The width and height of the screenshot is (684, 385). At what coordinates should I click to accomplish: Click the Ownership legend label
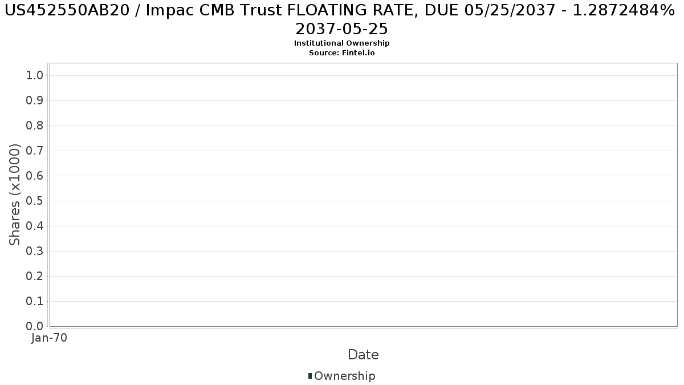click(x=344, y=376)
